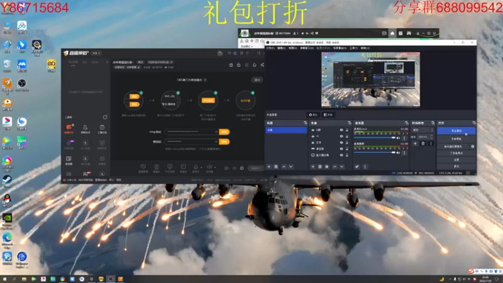
Task: Open 设置 button in OBS Controls
Action: (456, 160)
